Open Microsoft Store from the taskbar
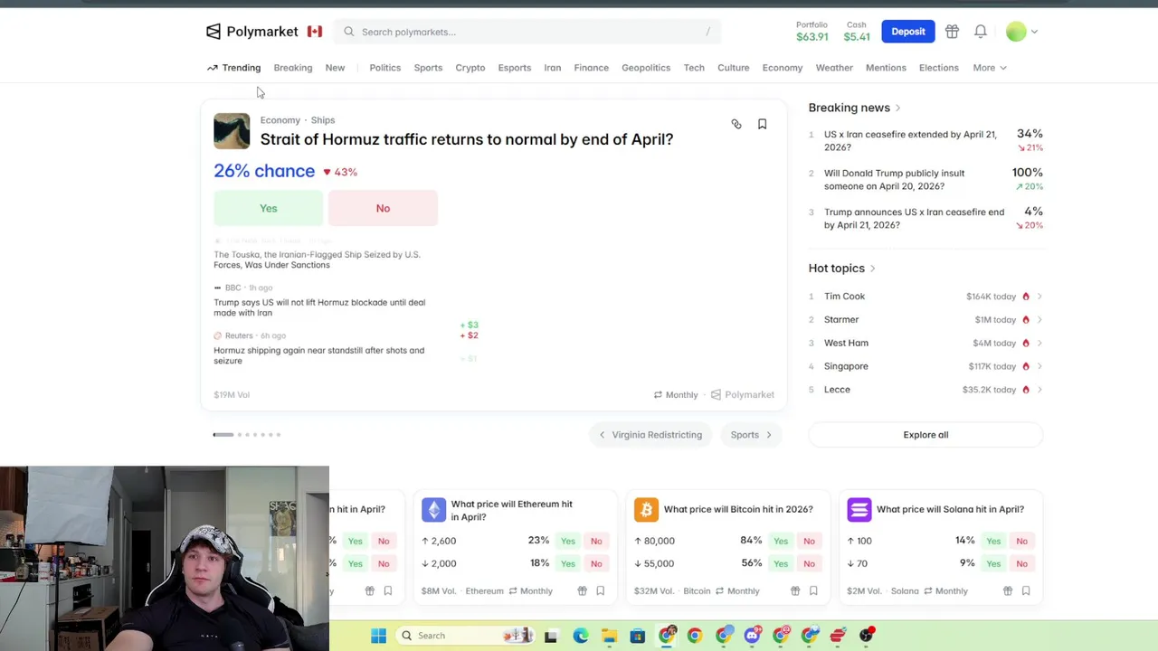Image resolution: width=1158 pixels, height=651 pixels. click(x=638, y=636)
